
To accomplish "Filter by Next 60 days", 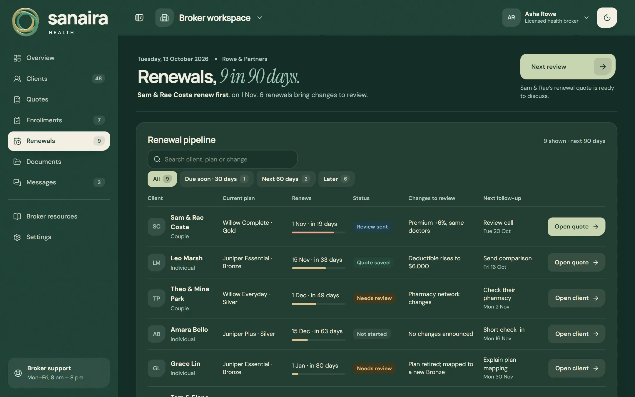I will pos(286,179).
